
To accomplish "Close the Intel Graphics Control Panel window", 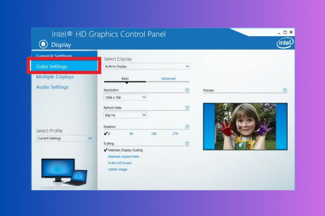I will pos(291,32).
